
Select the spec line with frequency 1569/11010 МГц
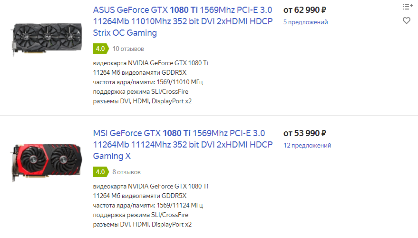[x=148, y=82]
